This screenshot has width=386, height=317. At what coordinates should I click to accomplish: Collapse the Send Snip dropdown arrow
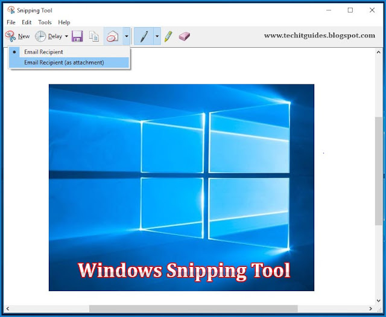pos(126,36)
